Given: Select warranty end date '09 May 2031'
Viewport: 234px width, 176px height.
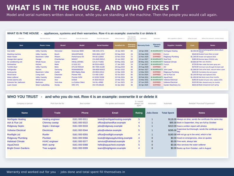Looking at the screenshot, I should [144, 62].
